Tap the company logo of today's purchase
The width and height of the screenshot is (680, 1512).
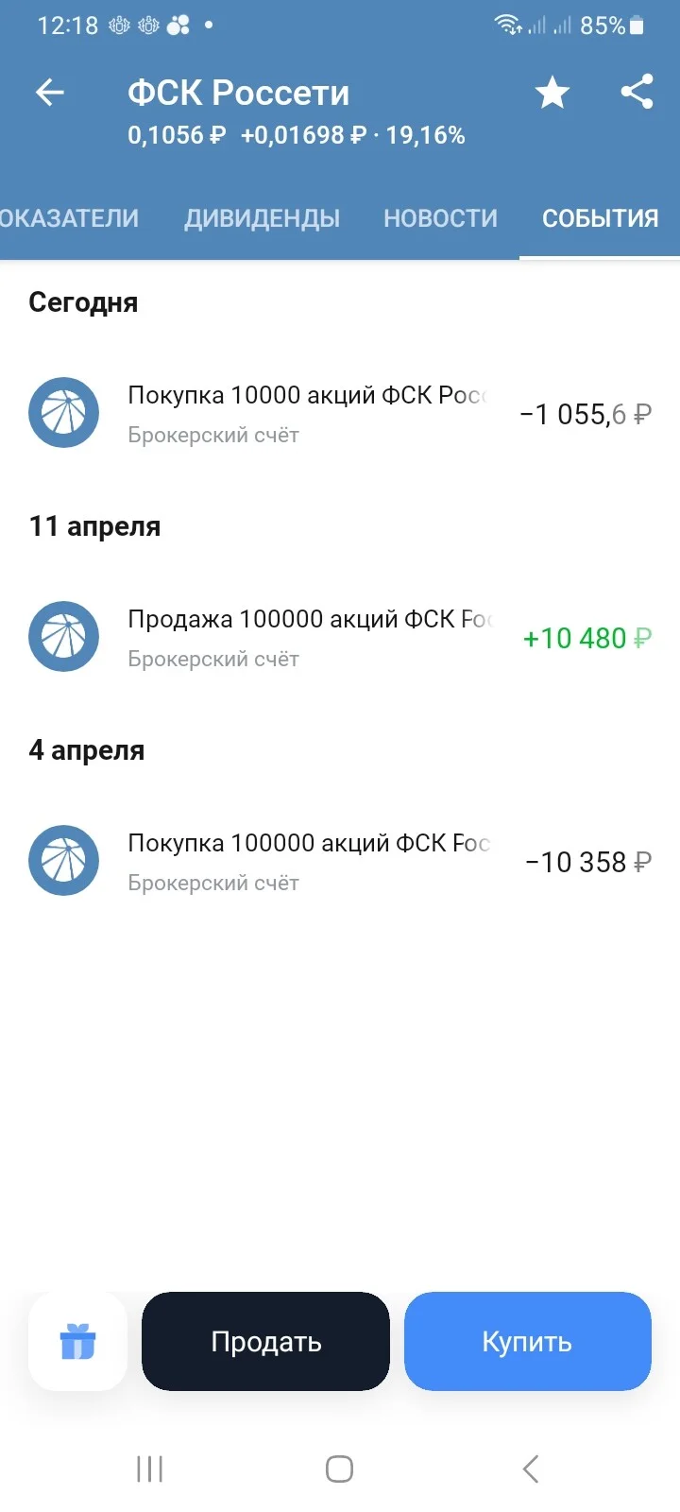pyautogui.click(x=63, y=413)
